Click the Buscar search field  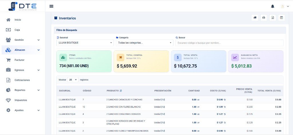tap(229, 43)
